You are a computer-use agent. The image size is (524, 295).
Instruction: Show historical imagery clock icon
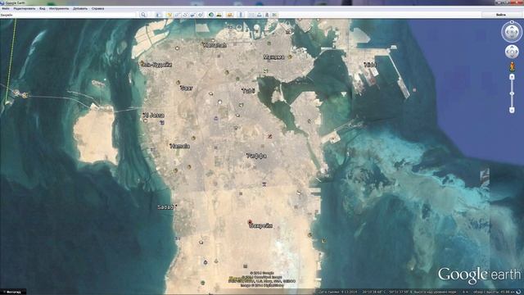(x=211, y=15)
